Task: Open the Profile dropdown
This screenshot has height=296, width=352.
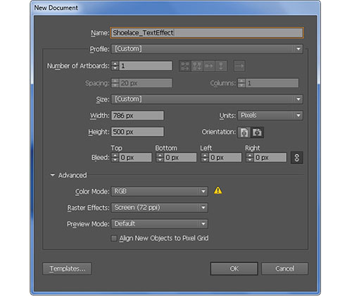Action: (207, 49)
